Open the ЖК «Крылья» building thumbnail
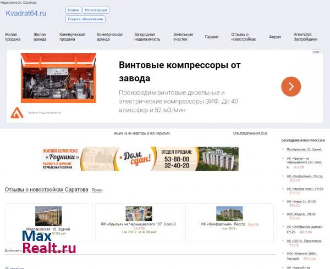The width and height of the screenshot is (330, 269). [139, 214]
